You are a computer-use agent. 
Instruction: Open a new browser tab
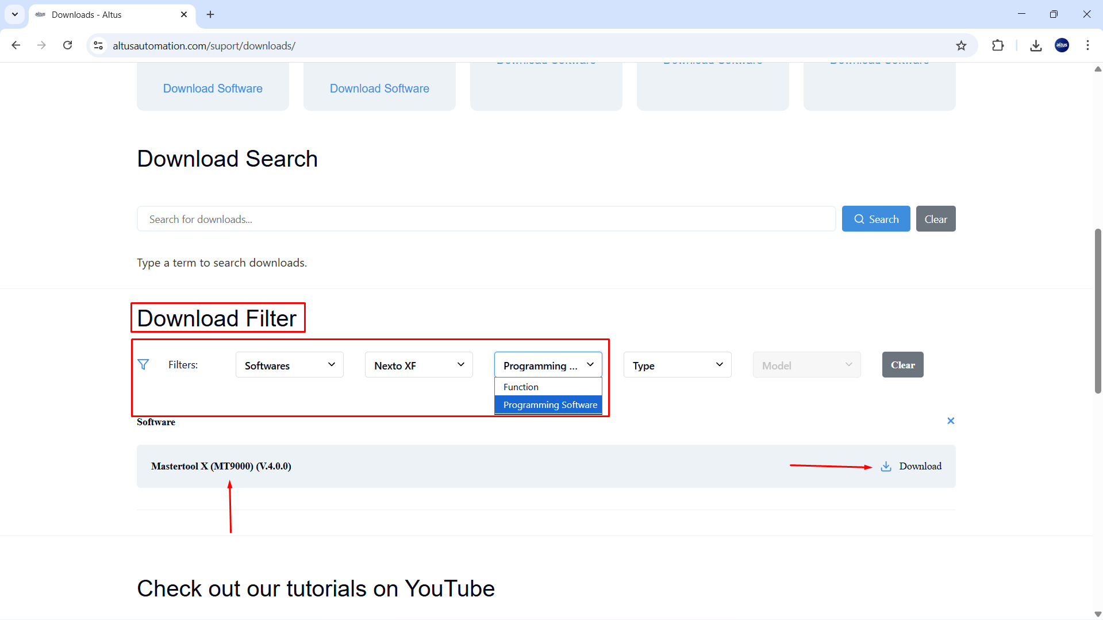[x=210, y=14]
